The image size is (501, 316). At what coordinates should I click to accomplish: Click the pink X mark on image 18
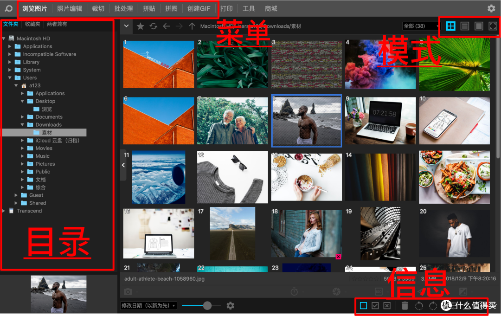pos(338,256)
